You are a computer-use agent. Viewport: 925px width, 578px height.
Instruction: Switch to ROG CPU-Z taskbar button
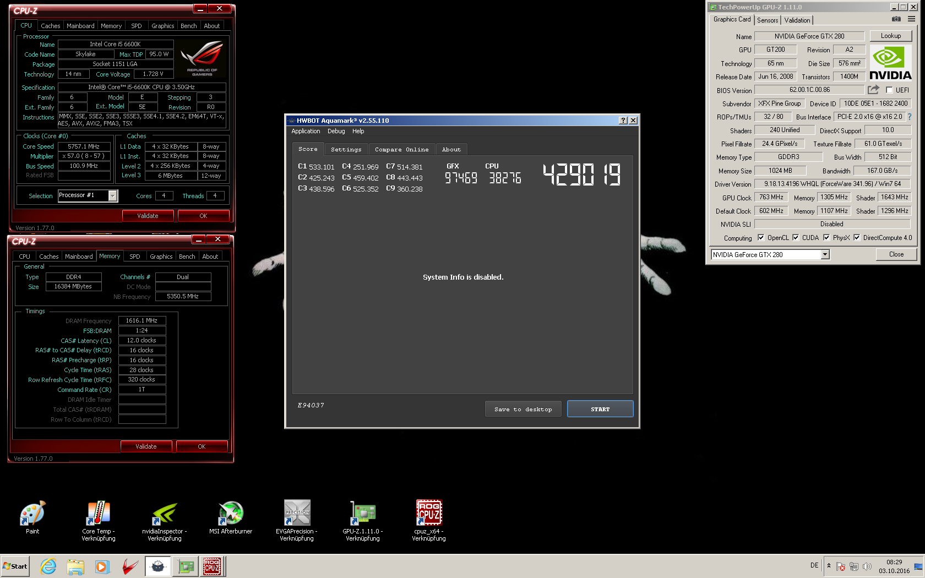coord(213,566)
